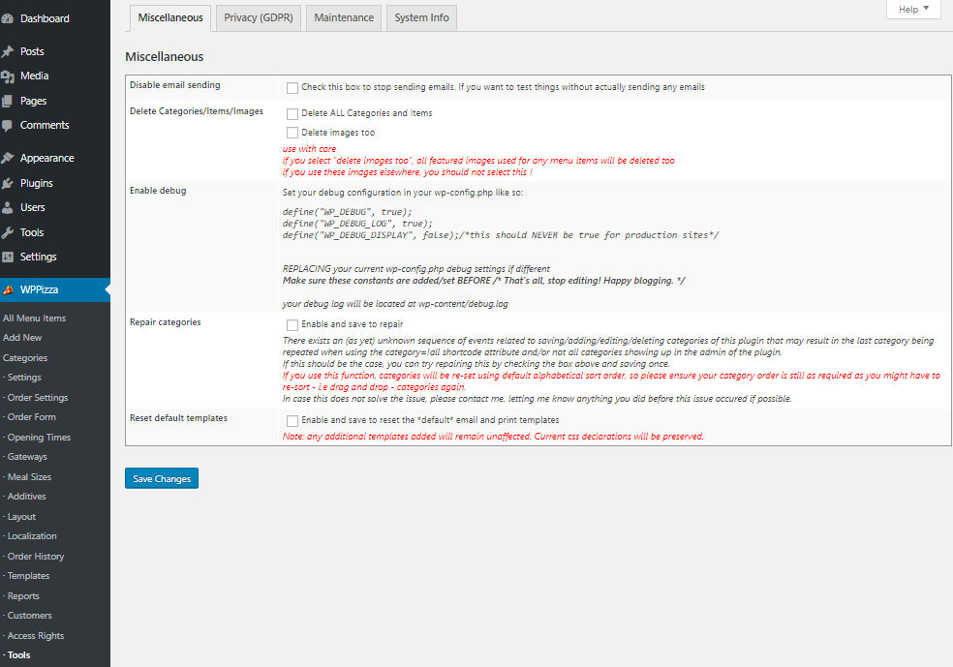
Task: Click the WPPizza pizza slice icon
Action: coord(8,289)
